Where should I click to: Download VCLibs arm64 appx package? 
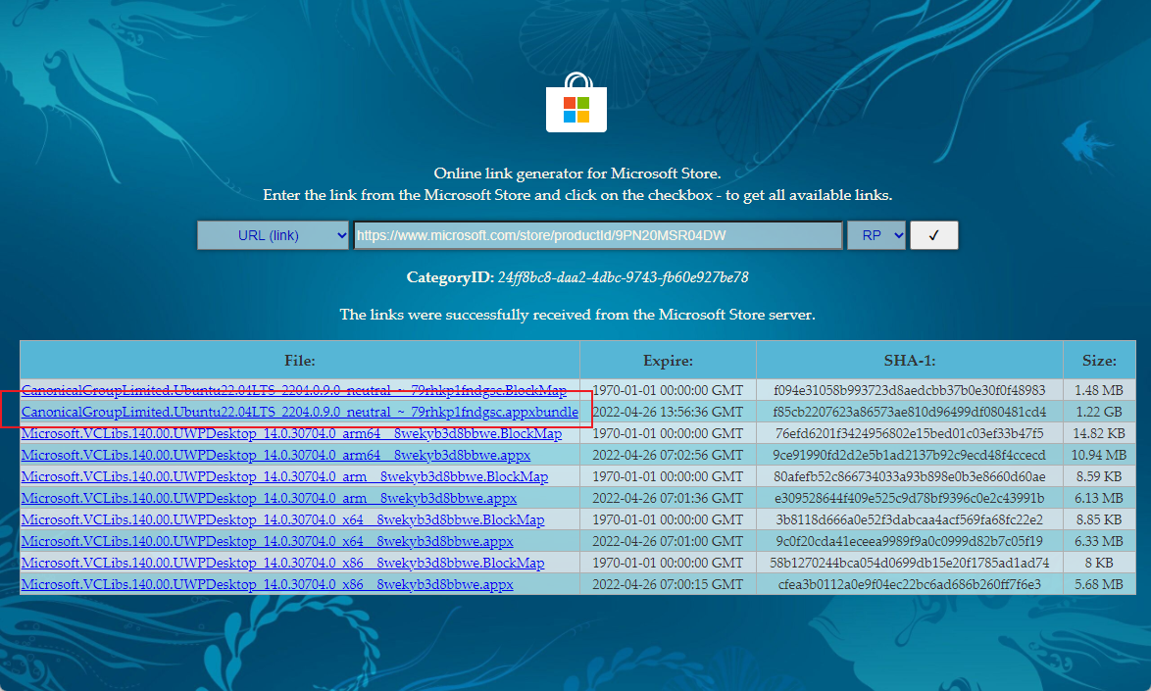point(269,456)
